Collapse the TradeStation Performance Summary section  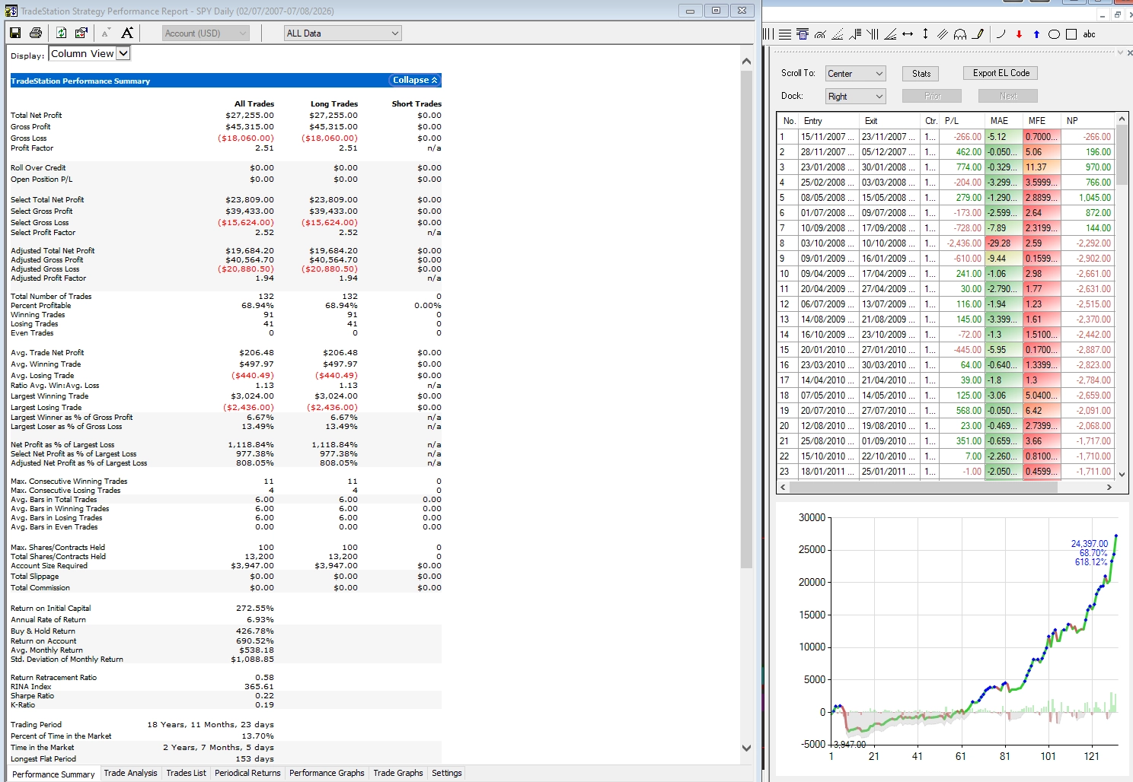(415, 81)
